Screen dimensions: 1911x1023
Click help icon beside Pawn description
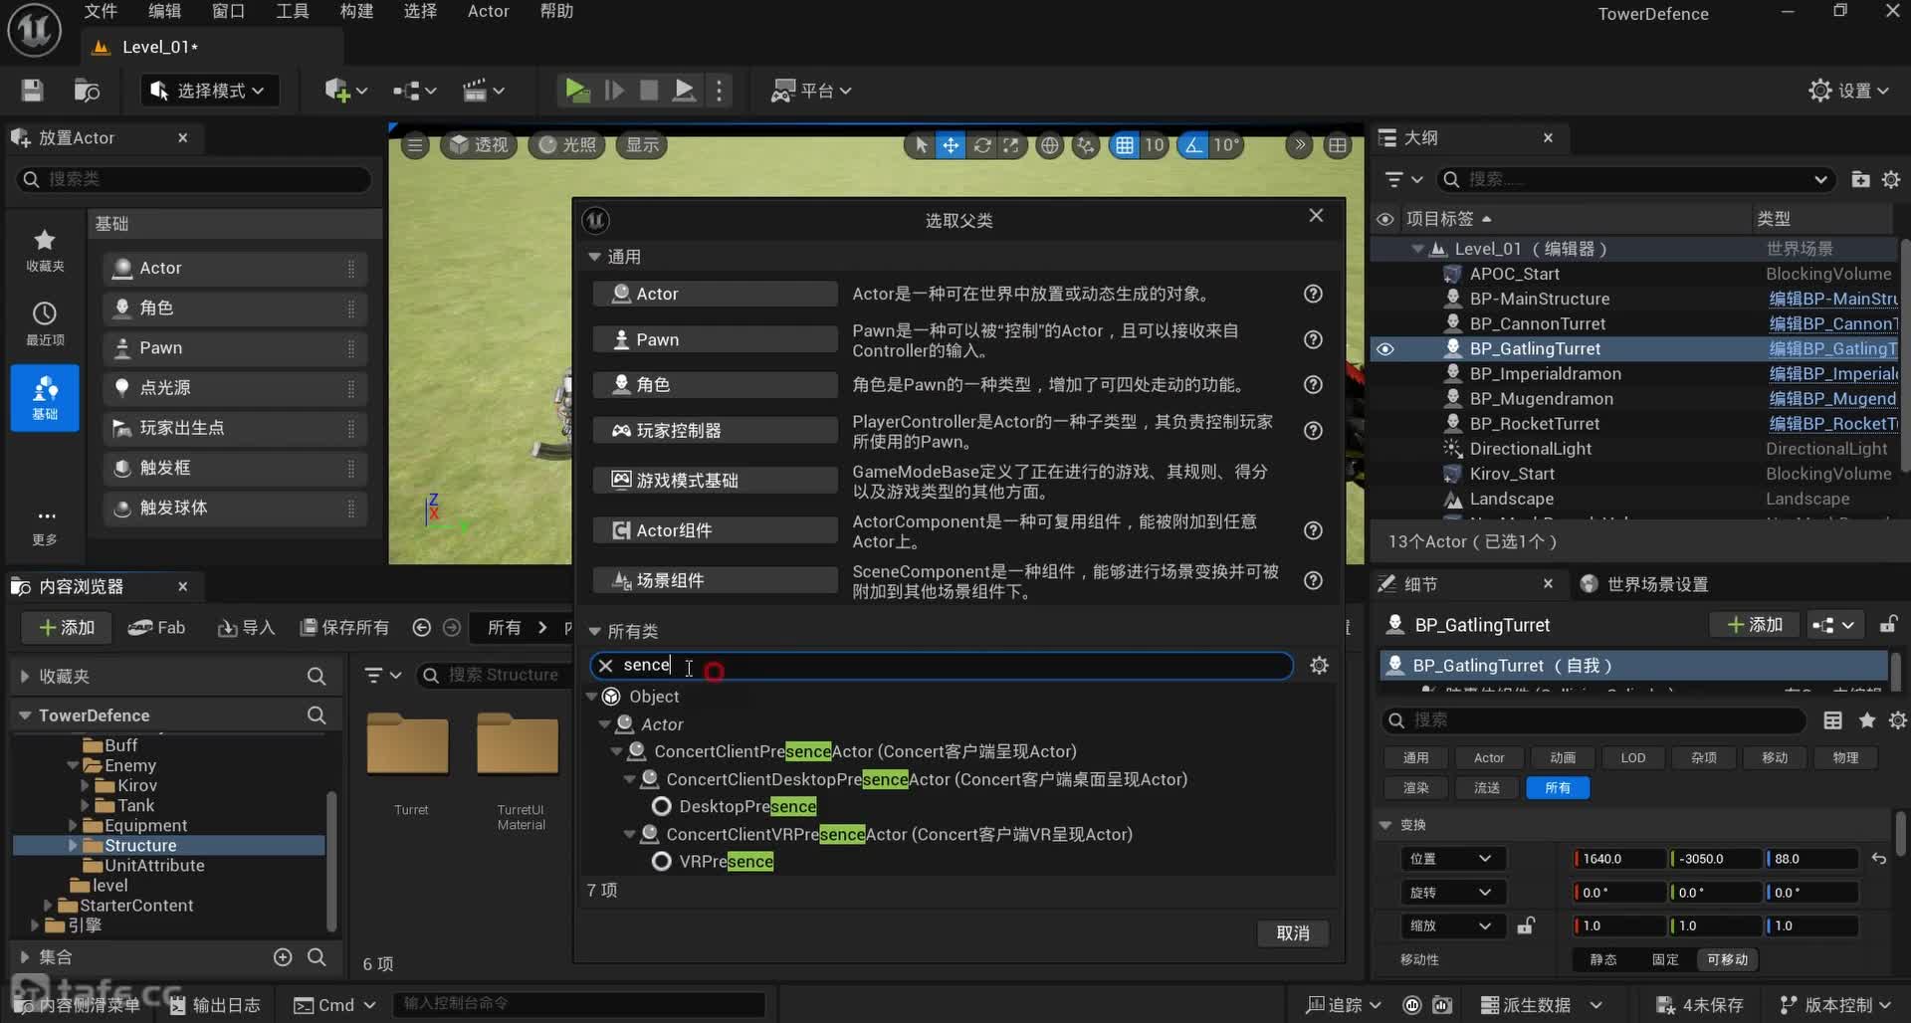(1313, 340)
